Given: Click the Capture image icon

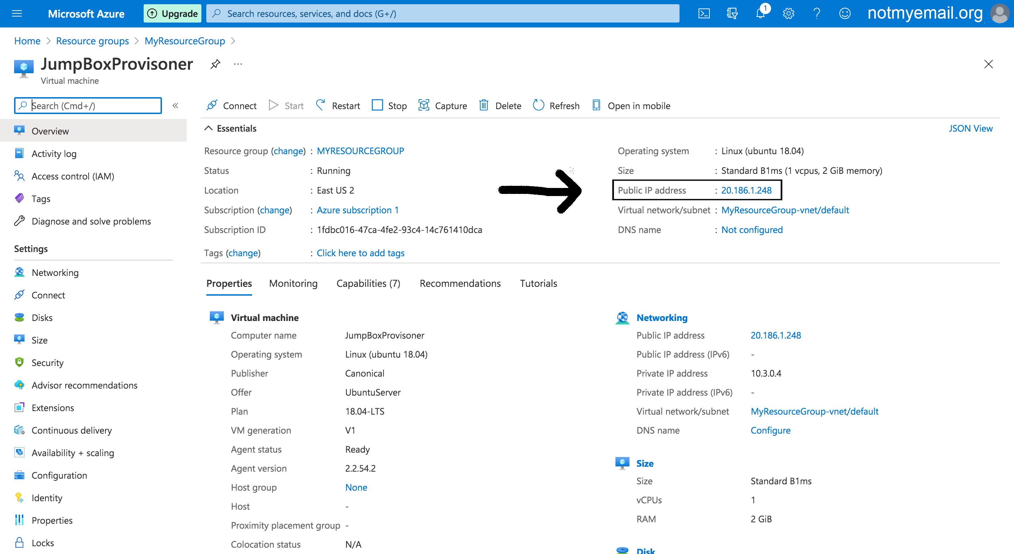Looking at the screenshot, I should (x=424, y=106).
